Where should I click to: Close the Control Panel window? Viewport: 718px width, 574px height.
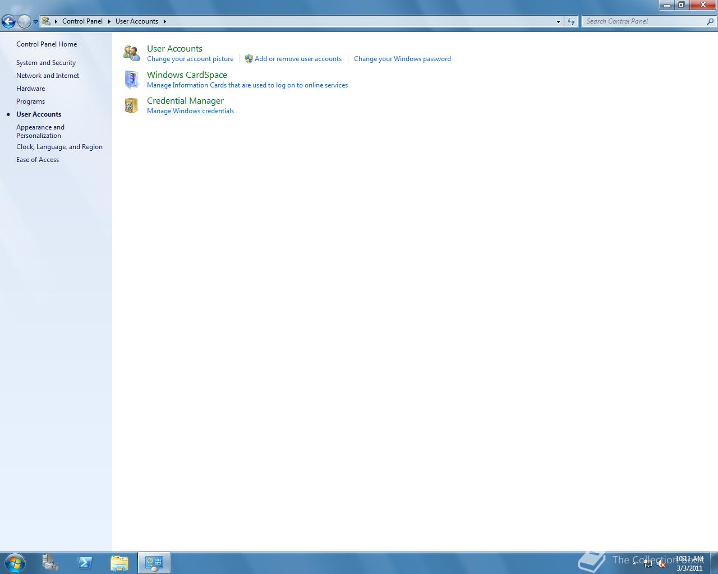coord(703,5)
